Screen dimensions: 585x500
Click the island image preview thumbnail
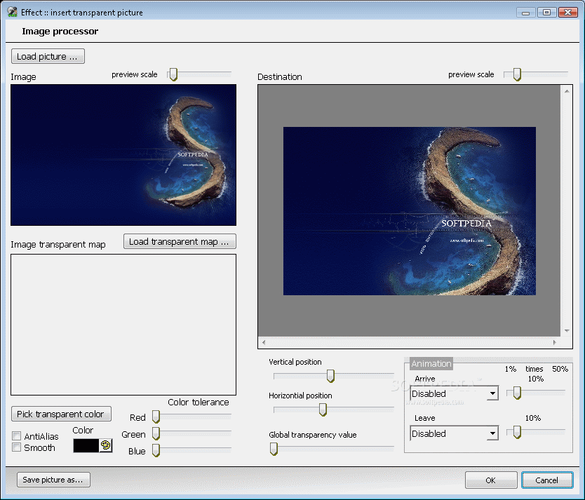pyautogui.click(x=123, y=154)
